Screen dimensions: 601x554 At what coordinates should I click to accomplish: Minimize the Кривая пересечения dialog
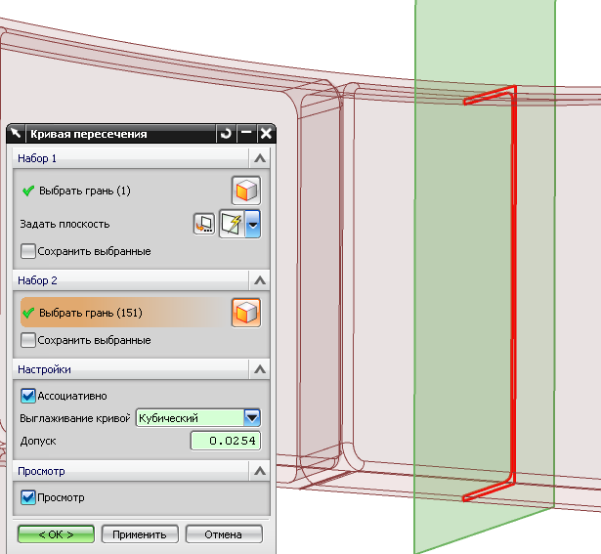point(245,134)
